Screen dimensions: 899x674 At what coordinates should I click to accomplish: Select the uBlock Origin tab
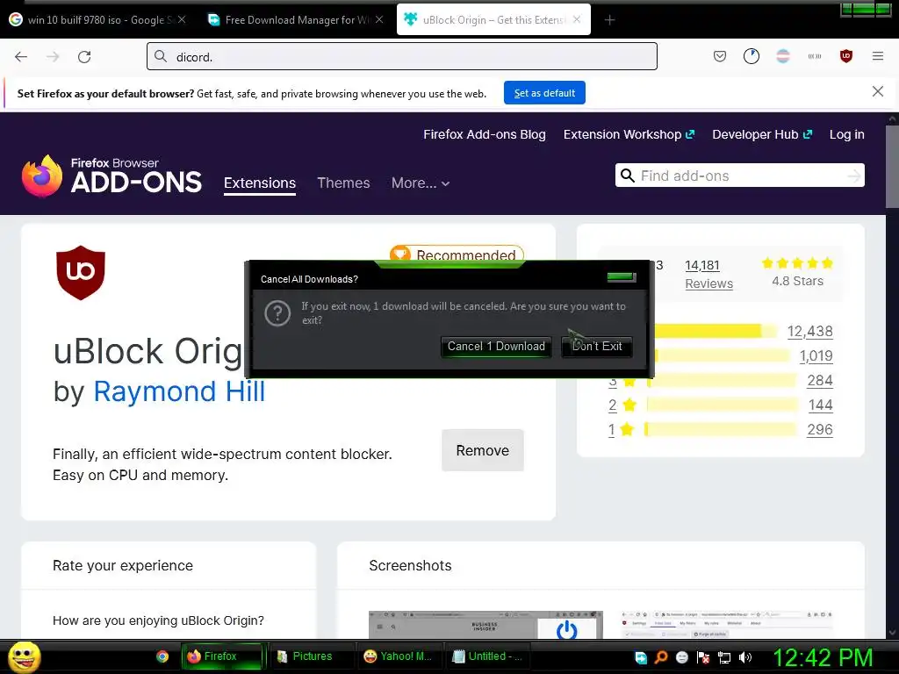[x=493, y=19]
